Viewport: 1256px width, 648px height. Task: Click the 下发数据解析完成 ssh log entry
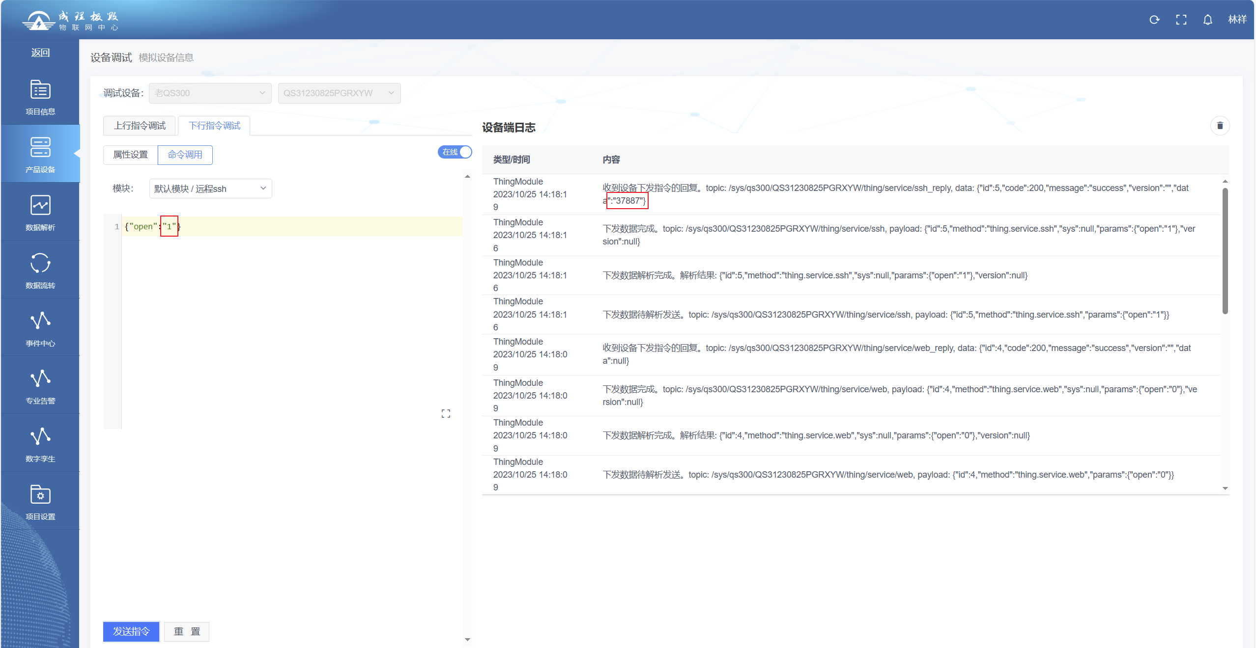coord(851,275)
